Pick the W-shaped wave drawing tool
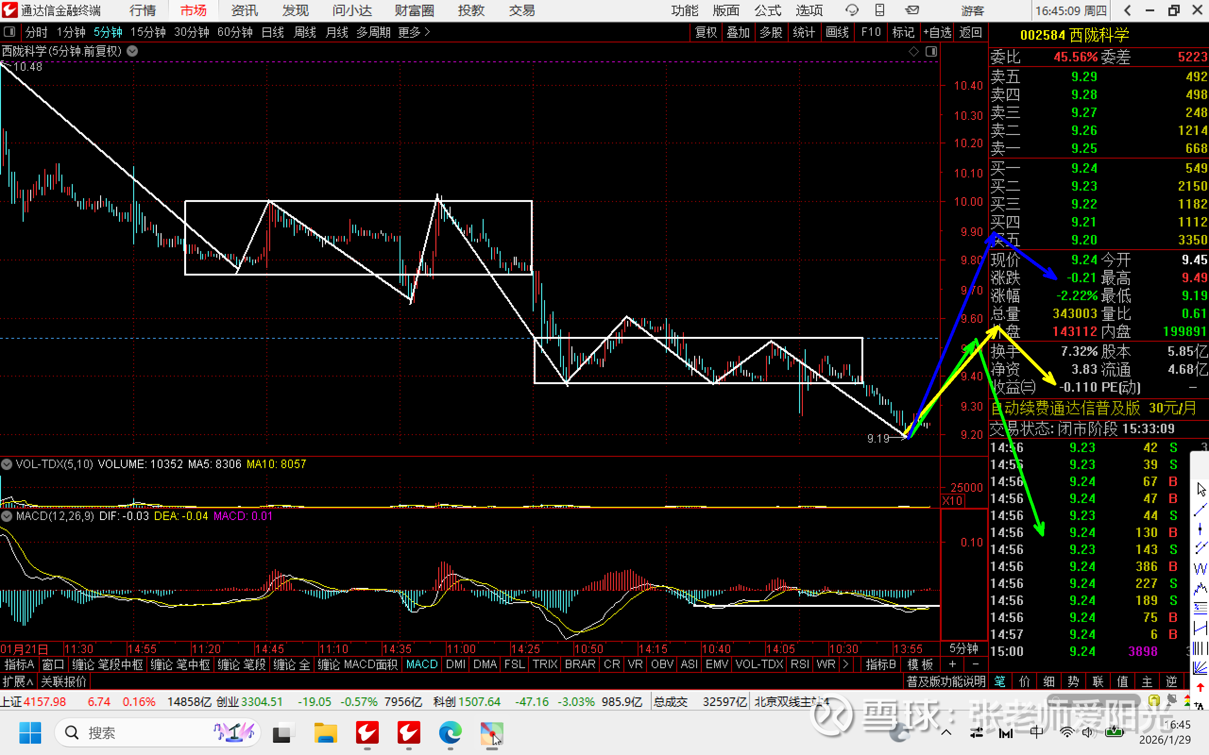Viewport: 1209px width, 755px height. click(x=1200, y=568)
